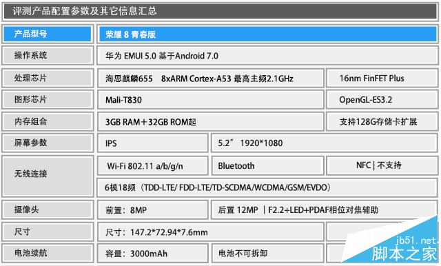Select the '操作系统' label cell

click(x=48, y=55)
